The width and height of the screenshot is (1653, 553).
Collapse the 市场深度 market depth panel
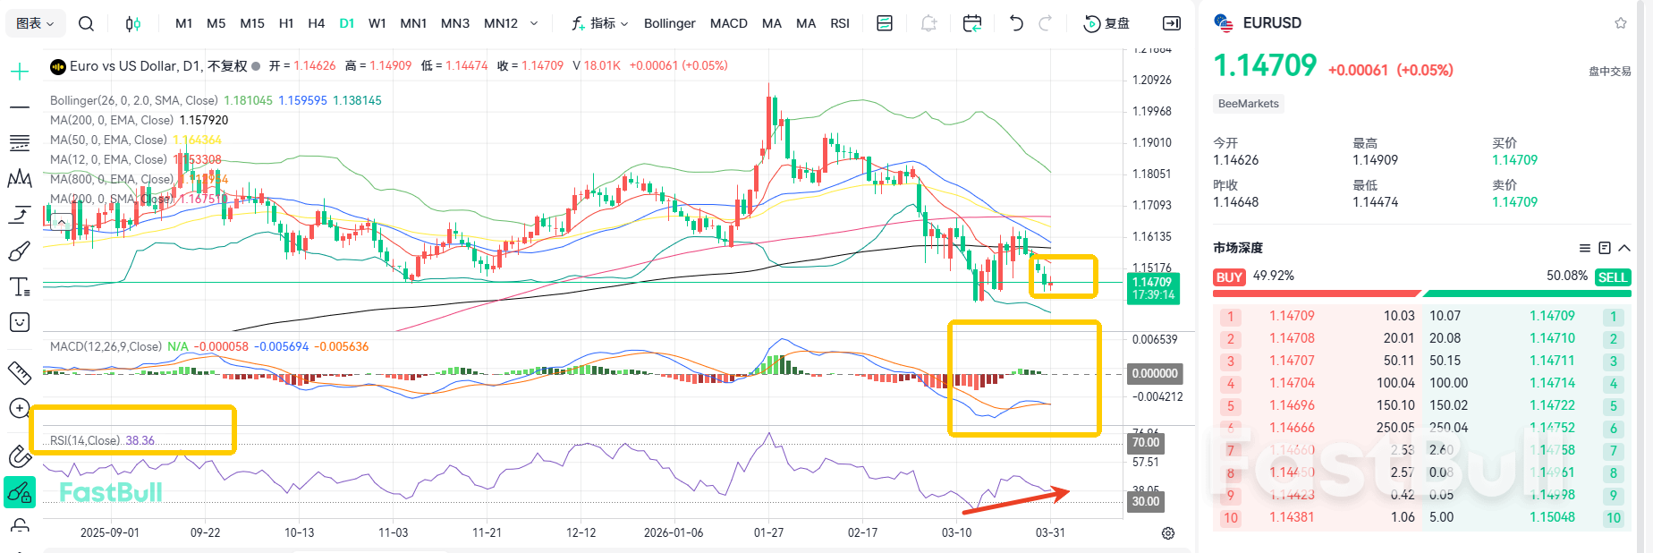(x=1624, y=248)
